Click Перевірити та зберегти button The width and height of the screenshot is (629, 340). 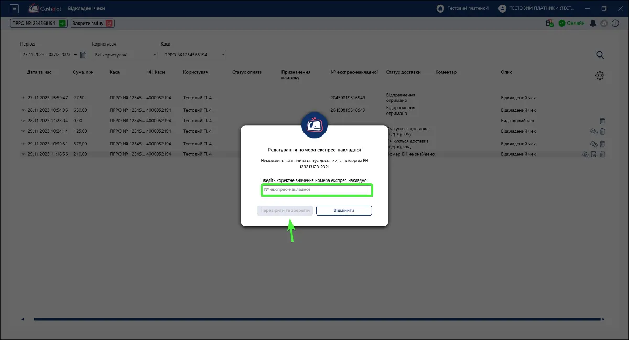[x=285, y=210]
